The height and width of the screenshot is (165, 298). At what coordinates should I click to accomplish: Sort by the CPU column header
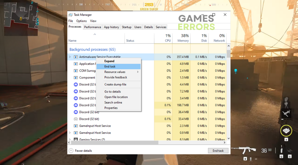click(163, 38)
